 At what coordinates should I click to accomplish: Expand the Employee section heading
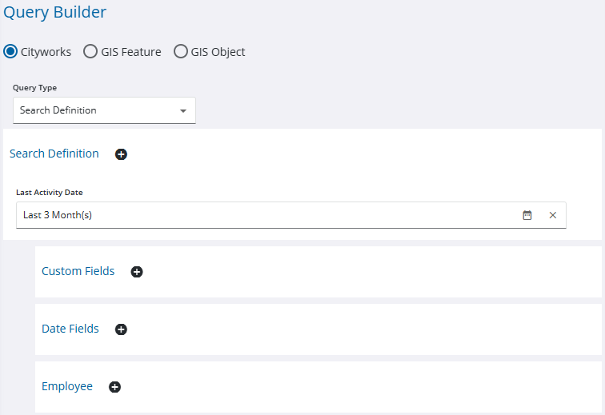(67, 386)
